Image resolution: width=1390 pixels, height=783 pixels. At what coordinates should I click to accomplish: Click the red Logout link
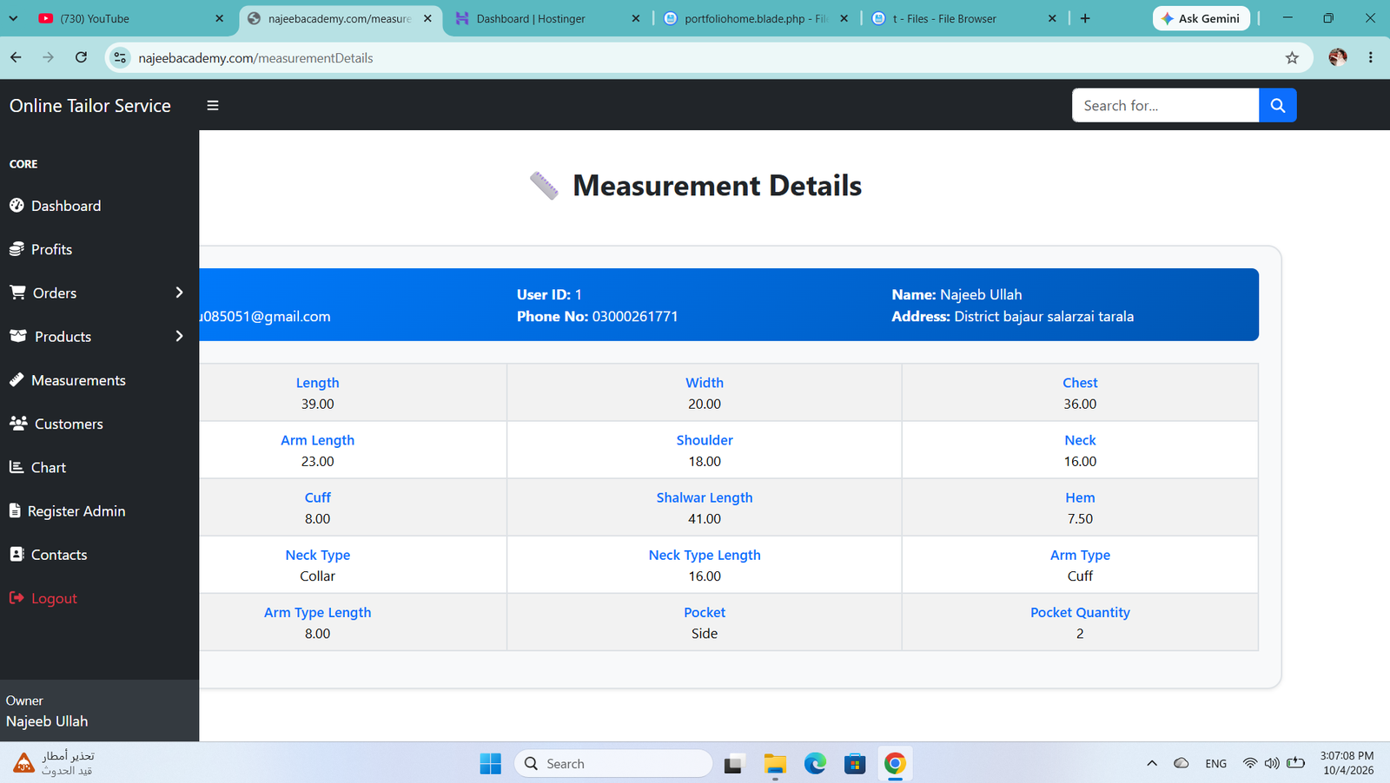click(54, 598)
